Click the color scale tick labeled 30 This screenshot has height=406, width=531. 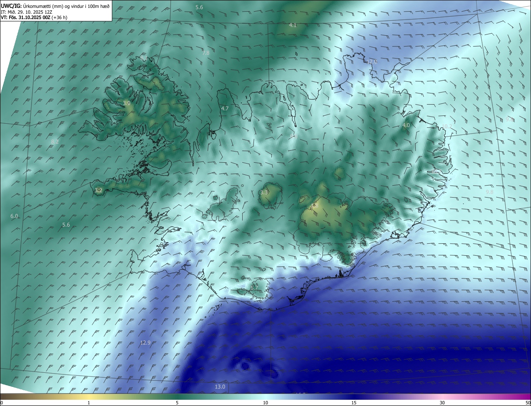[442, 403]
